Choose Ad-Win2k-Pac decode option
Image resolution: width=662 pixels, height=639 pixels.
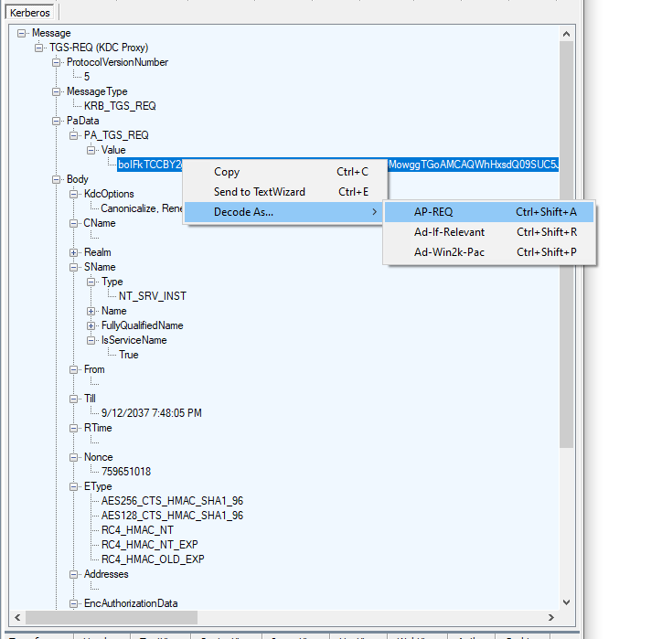[x=449, y=252]
